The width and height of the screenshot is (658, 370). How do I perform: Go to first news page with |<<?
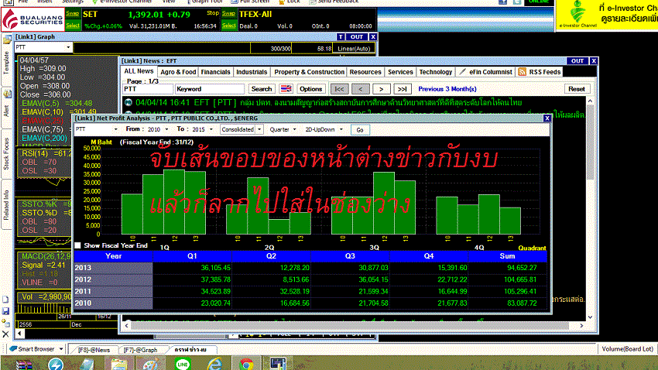click(x=340, y=89)
